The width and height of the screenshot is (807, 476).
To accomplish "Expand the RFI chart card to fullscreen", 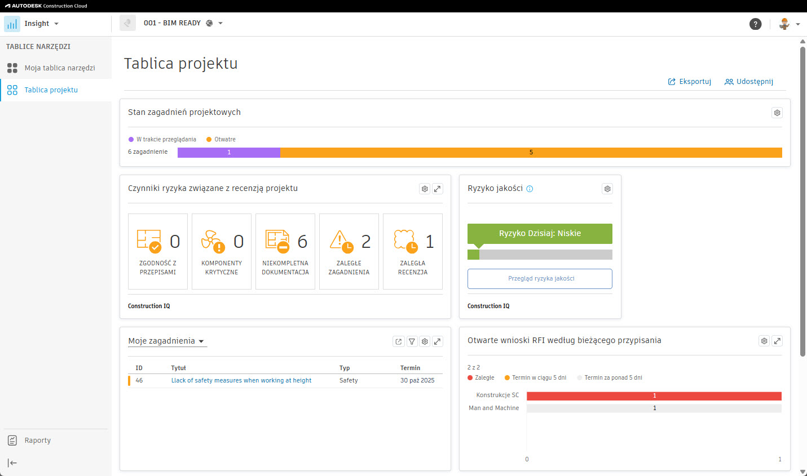I will click(x=777, y=341).
